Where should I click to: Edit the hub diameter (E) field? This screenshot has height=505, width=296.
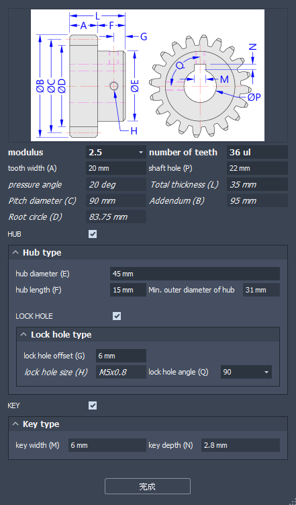(195, 274)
